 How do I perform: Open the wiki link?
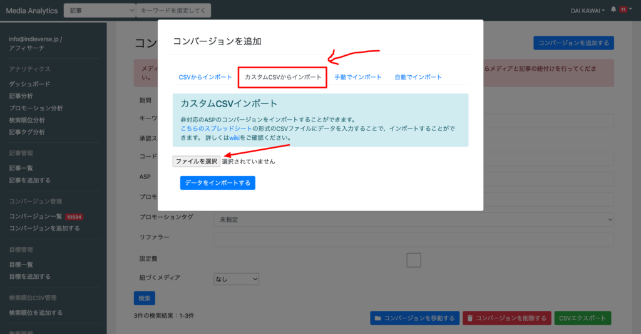click(234, 137)
